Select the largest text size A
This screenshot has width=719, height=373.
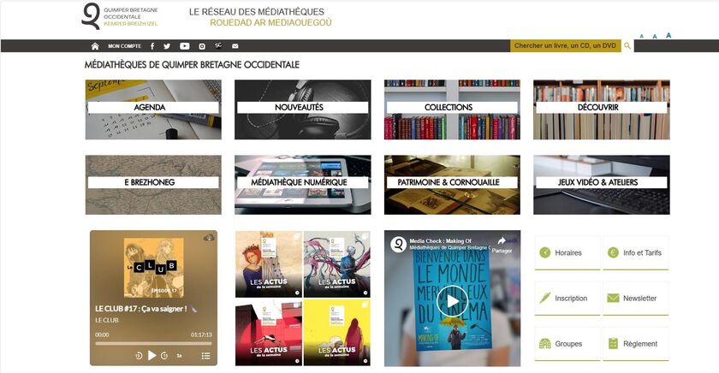[x=668, y=35]
